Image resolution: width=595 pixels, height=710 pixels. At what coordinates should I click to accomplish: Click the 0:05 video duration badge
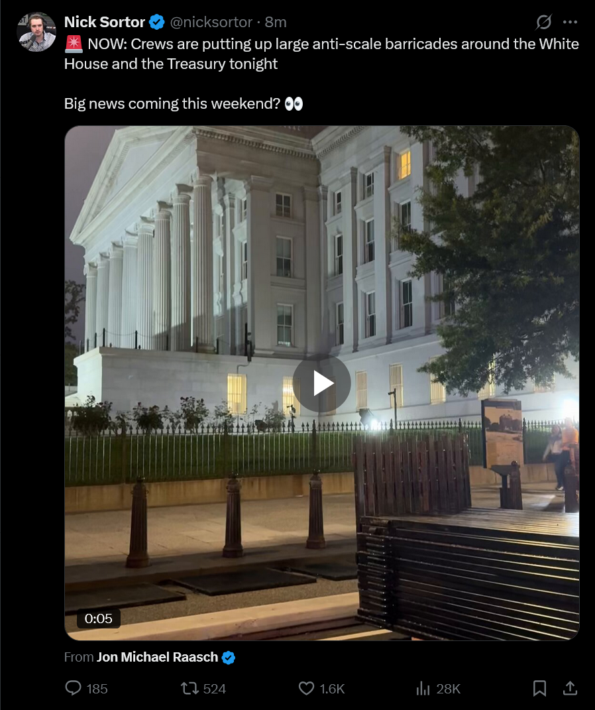coord(99,618)
